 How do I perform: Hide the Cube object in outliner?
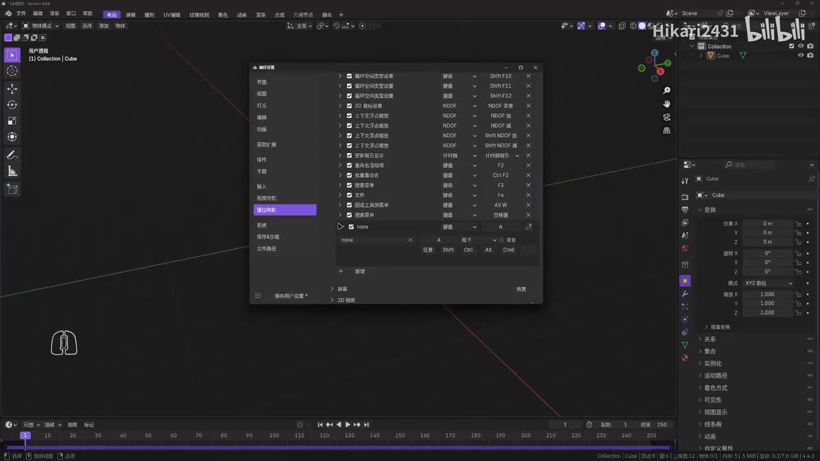(x=801, y=56)
